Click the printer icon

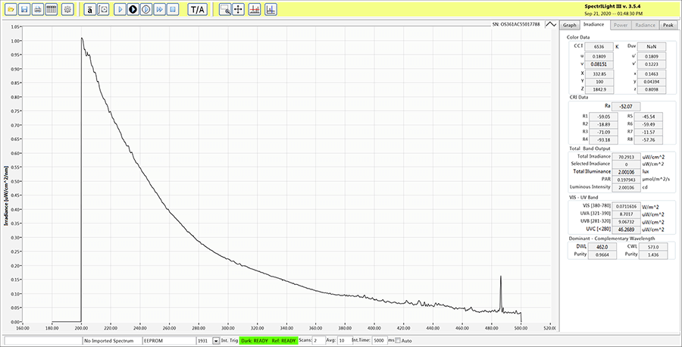tap(38, 9)
